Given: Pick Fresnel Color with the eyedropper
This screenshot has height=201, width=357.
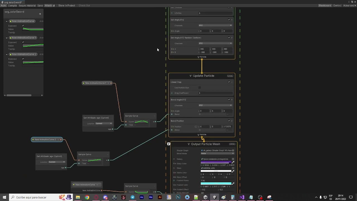Looking at the screenshot, I should coord(233,183).
